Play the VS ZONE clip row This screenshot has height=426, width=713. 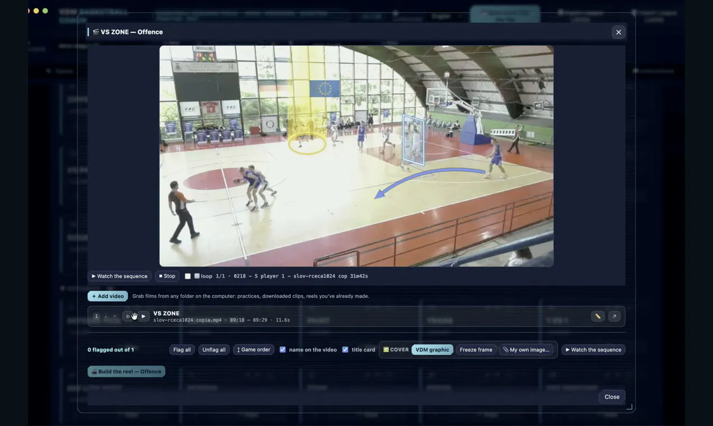pyautogui.click(x=143, y=316)
